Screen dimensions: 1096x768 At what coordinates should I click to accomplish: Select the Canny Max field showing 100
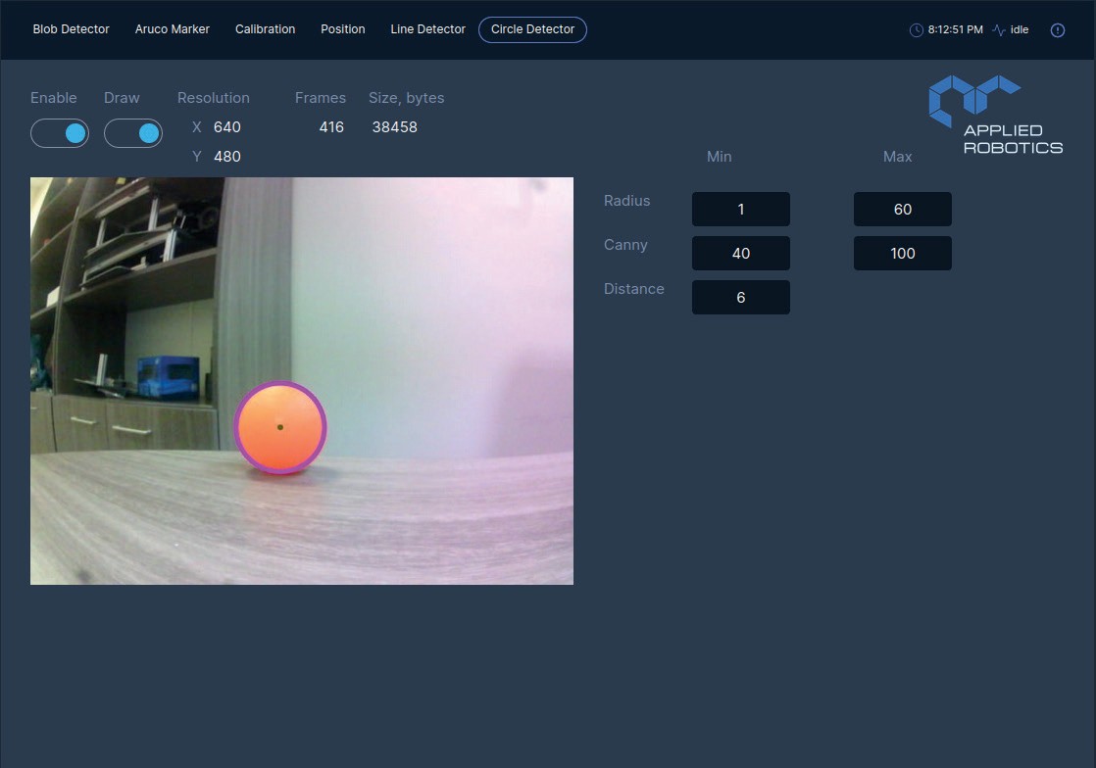click(x=903, y=253)
